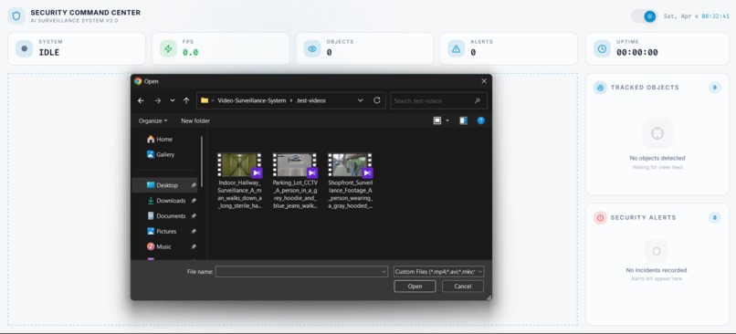Select Downloads in the navigation pane
This screenshot has width=736, height=334.
pyautogui.click(x=166, y=201)
